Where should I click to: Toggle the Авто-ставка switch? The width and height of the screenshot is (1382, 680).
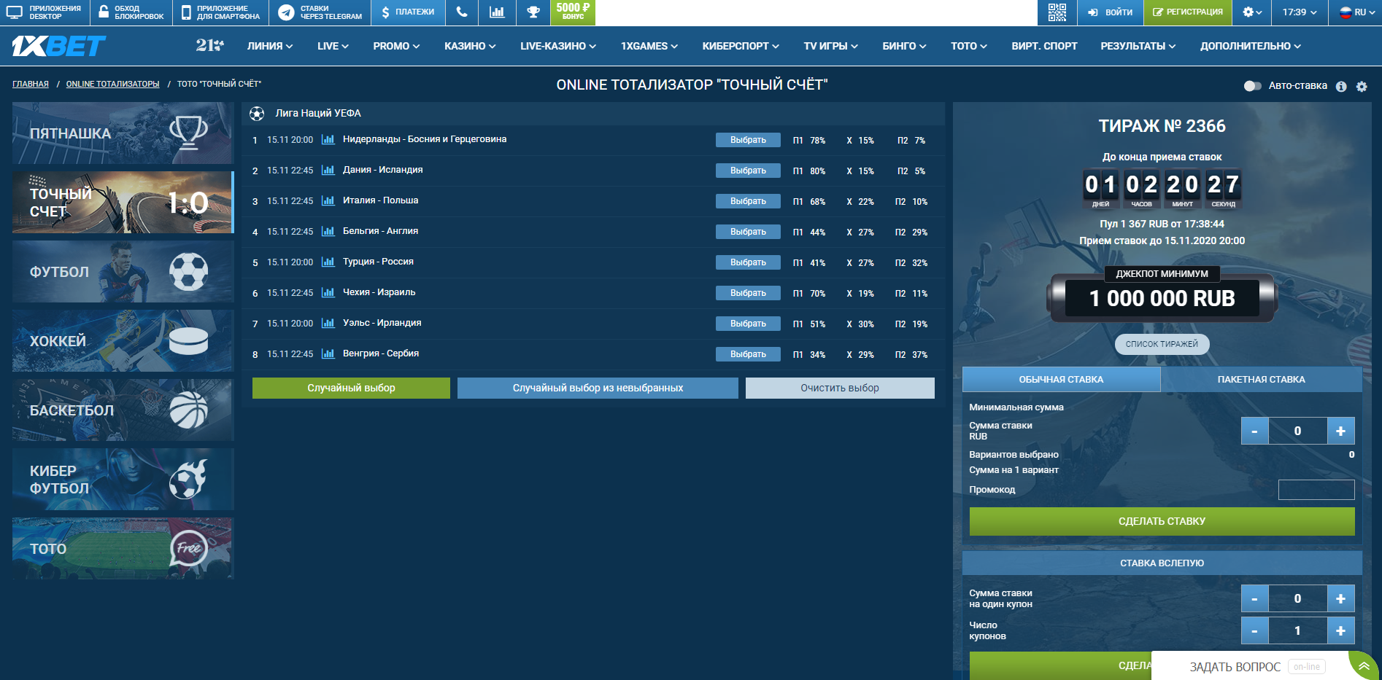(x=1252, y=86)
